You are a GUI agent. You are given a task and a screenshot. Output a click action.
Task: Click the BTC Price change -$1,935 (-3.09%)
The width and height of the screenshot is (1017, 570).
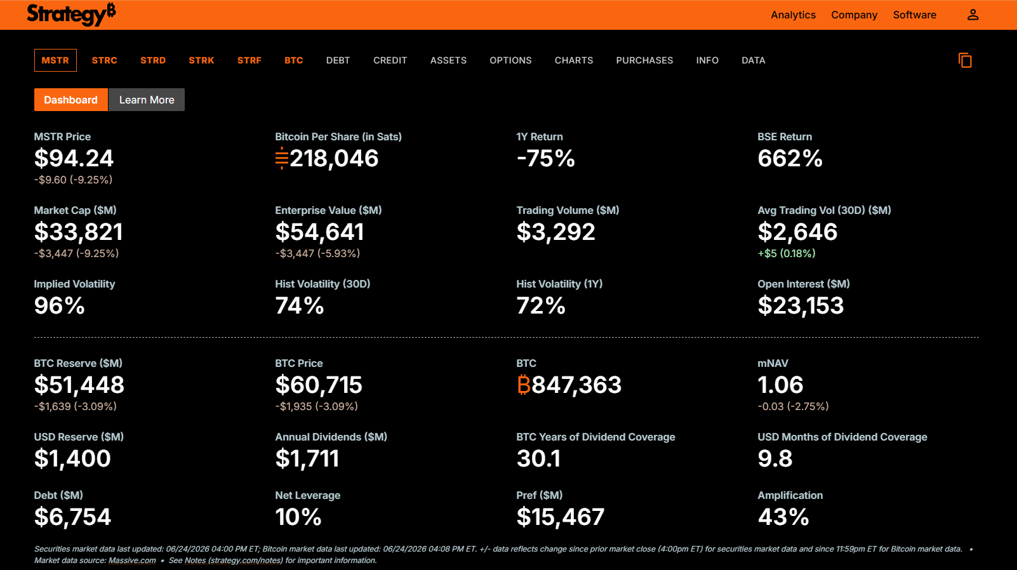pyautogui.click(x=317, y=406)
